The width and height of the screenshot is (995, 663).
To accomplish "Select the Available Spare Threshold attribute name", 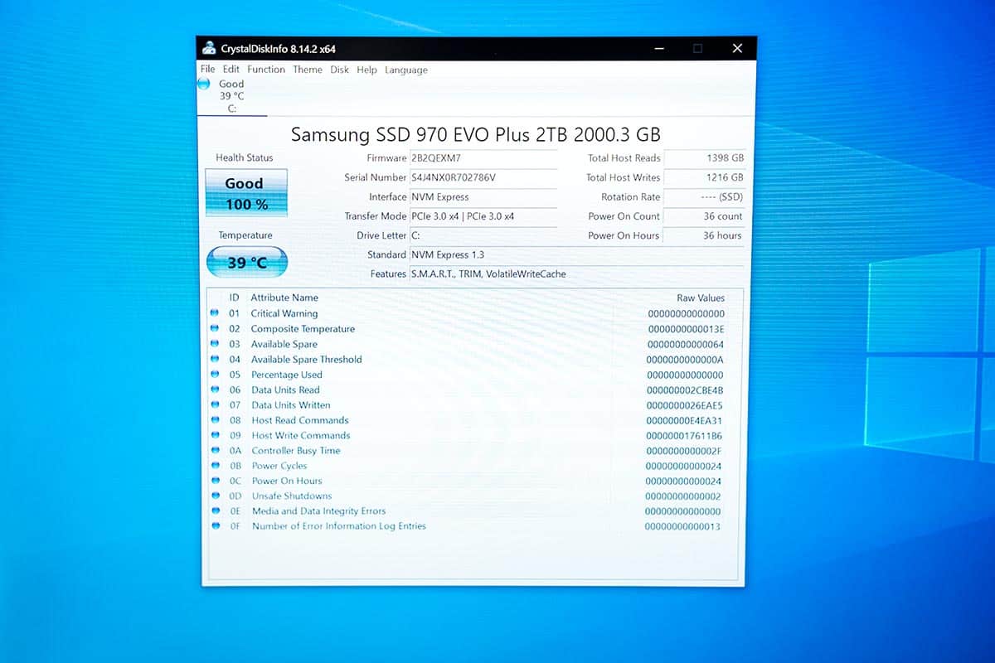I will coord(307,360).
